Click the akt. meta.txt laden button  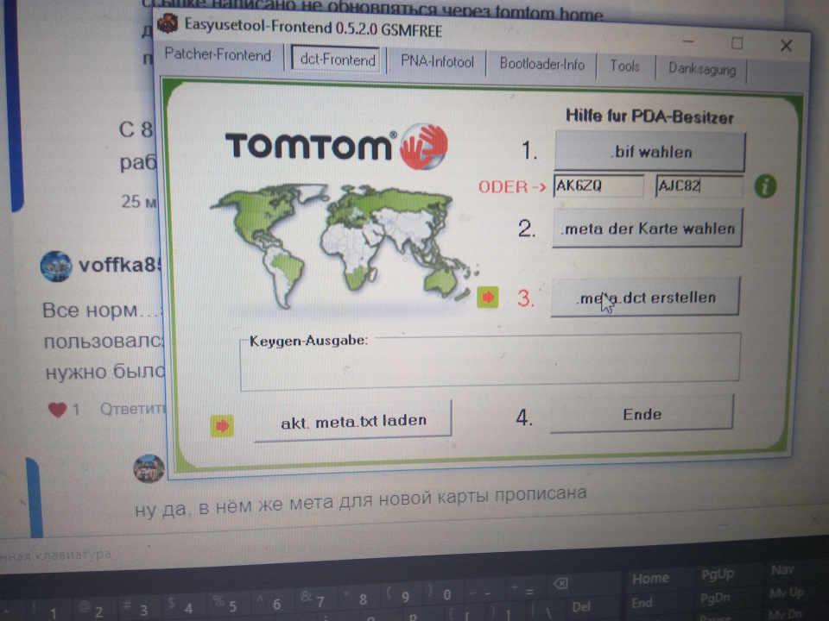353,421
